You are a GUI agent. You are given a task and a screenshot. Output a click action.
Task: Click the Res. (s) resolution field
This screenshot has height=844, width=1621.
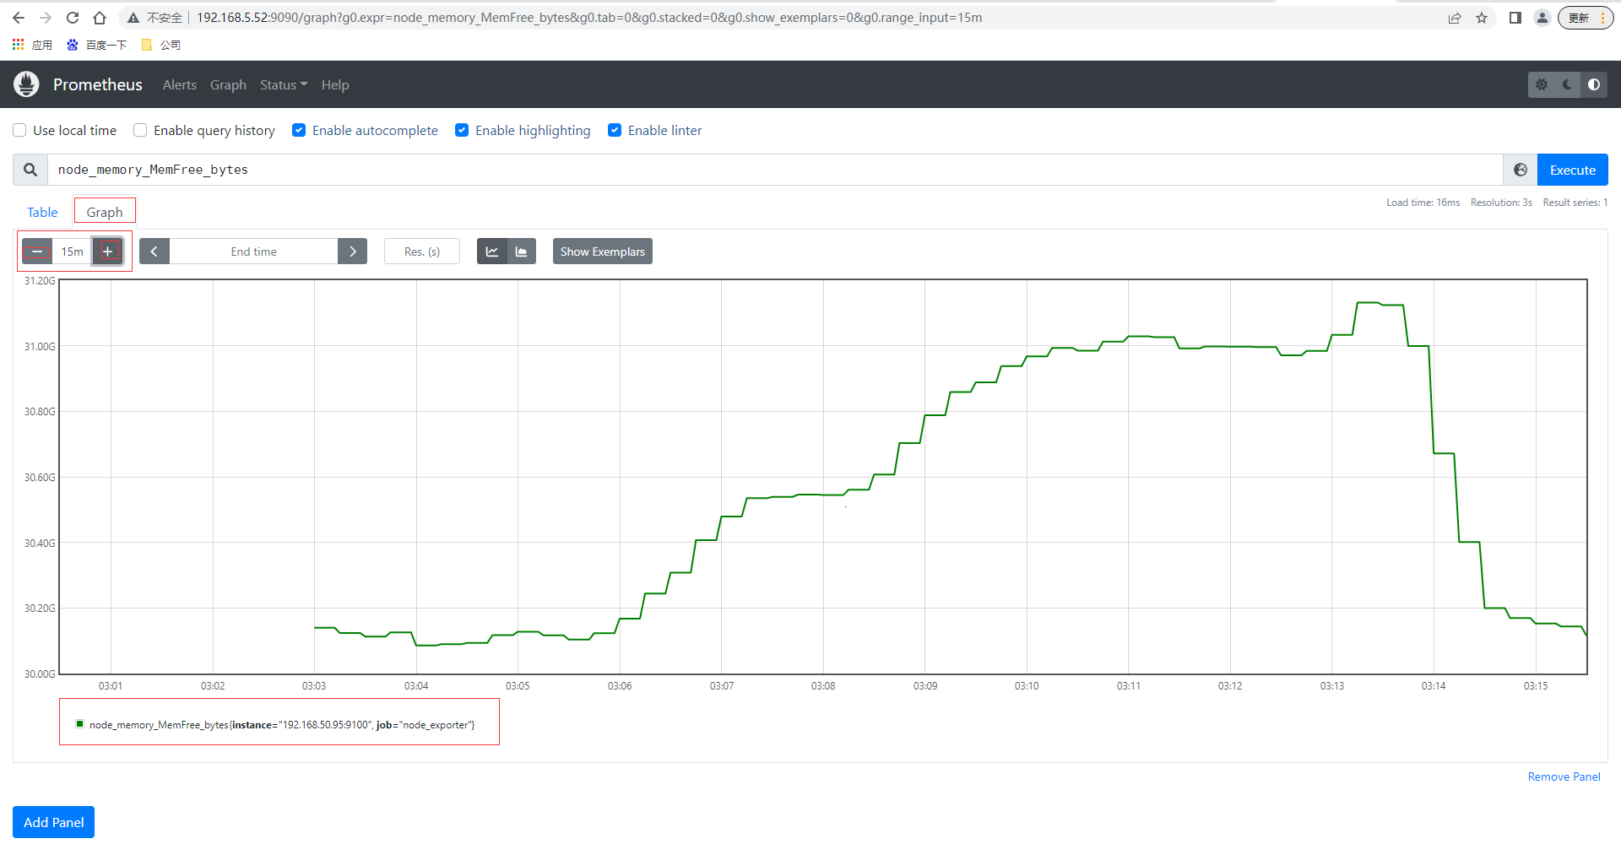point(422,252)
